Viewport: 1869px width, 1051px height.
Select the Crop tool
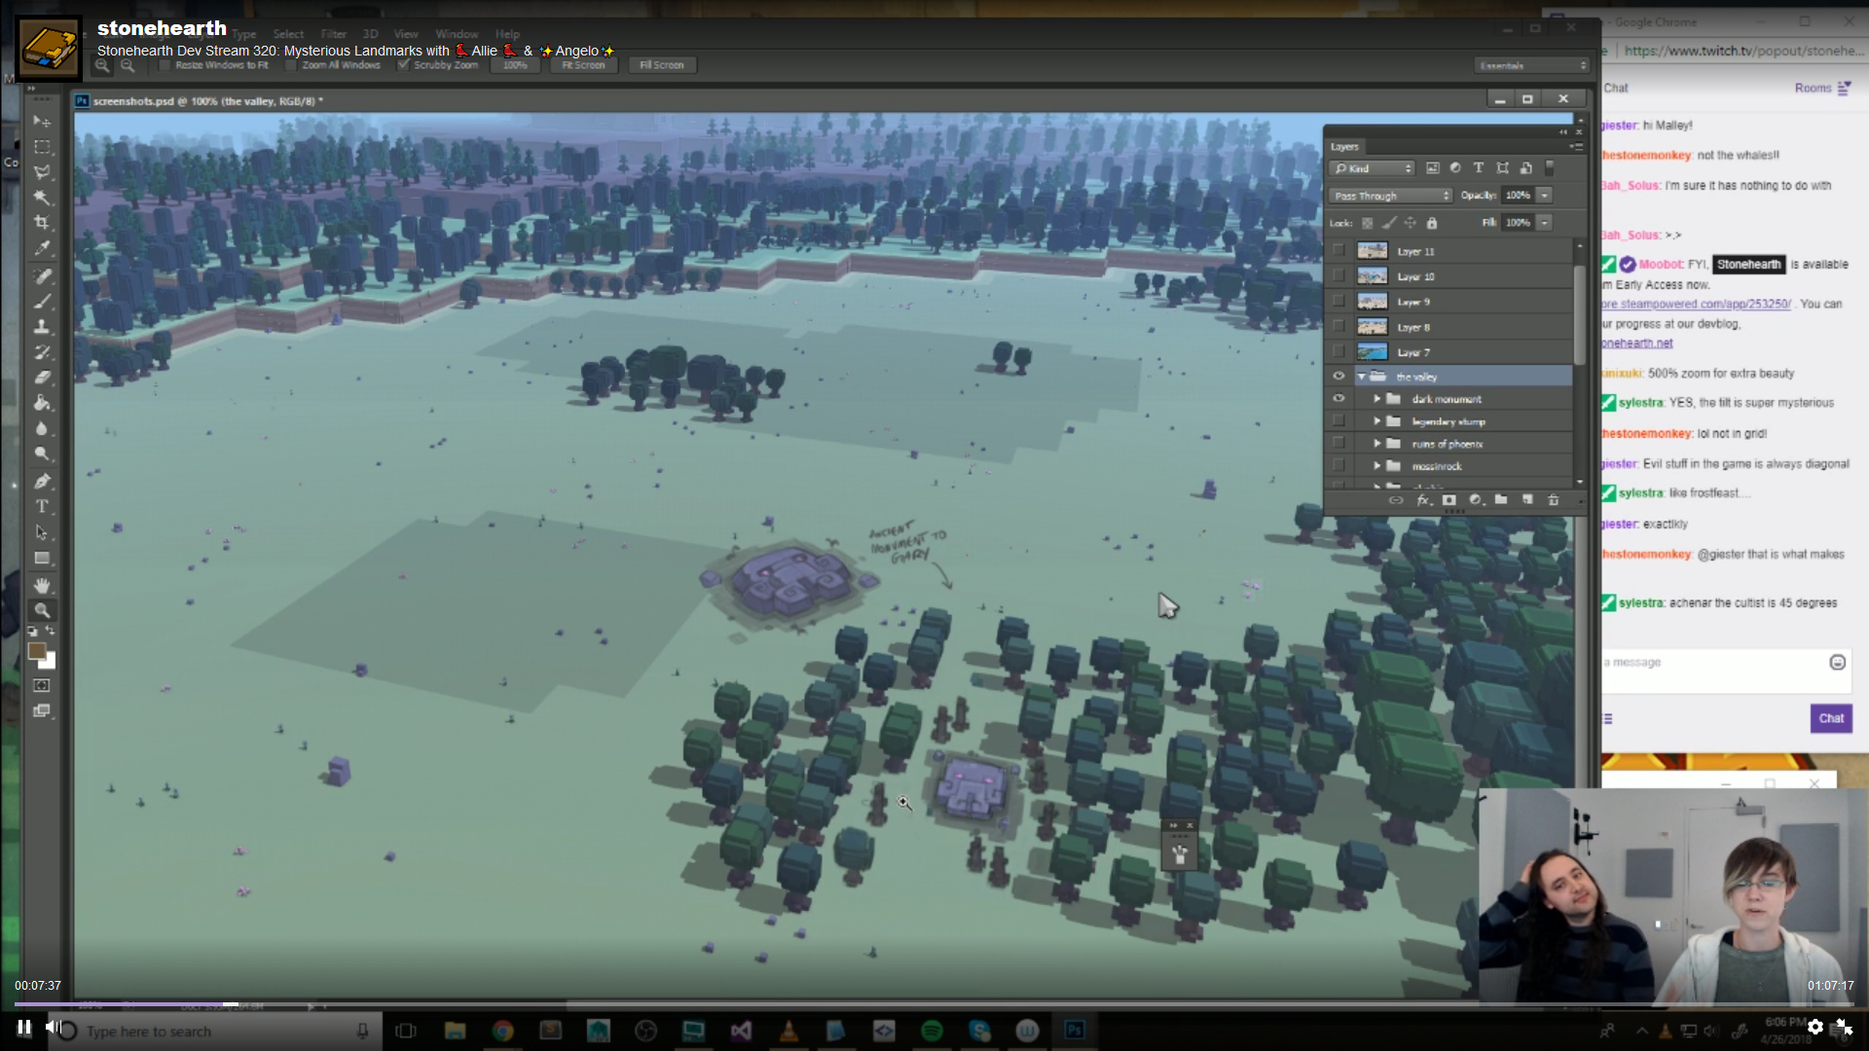tap(42, 223)
